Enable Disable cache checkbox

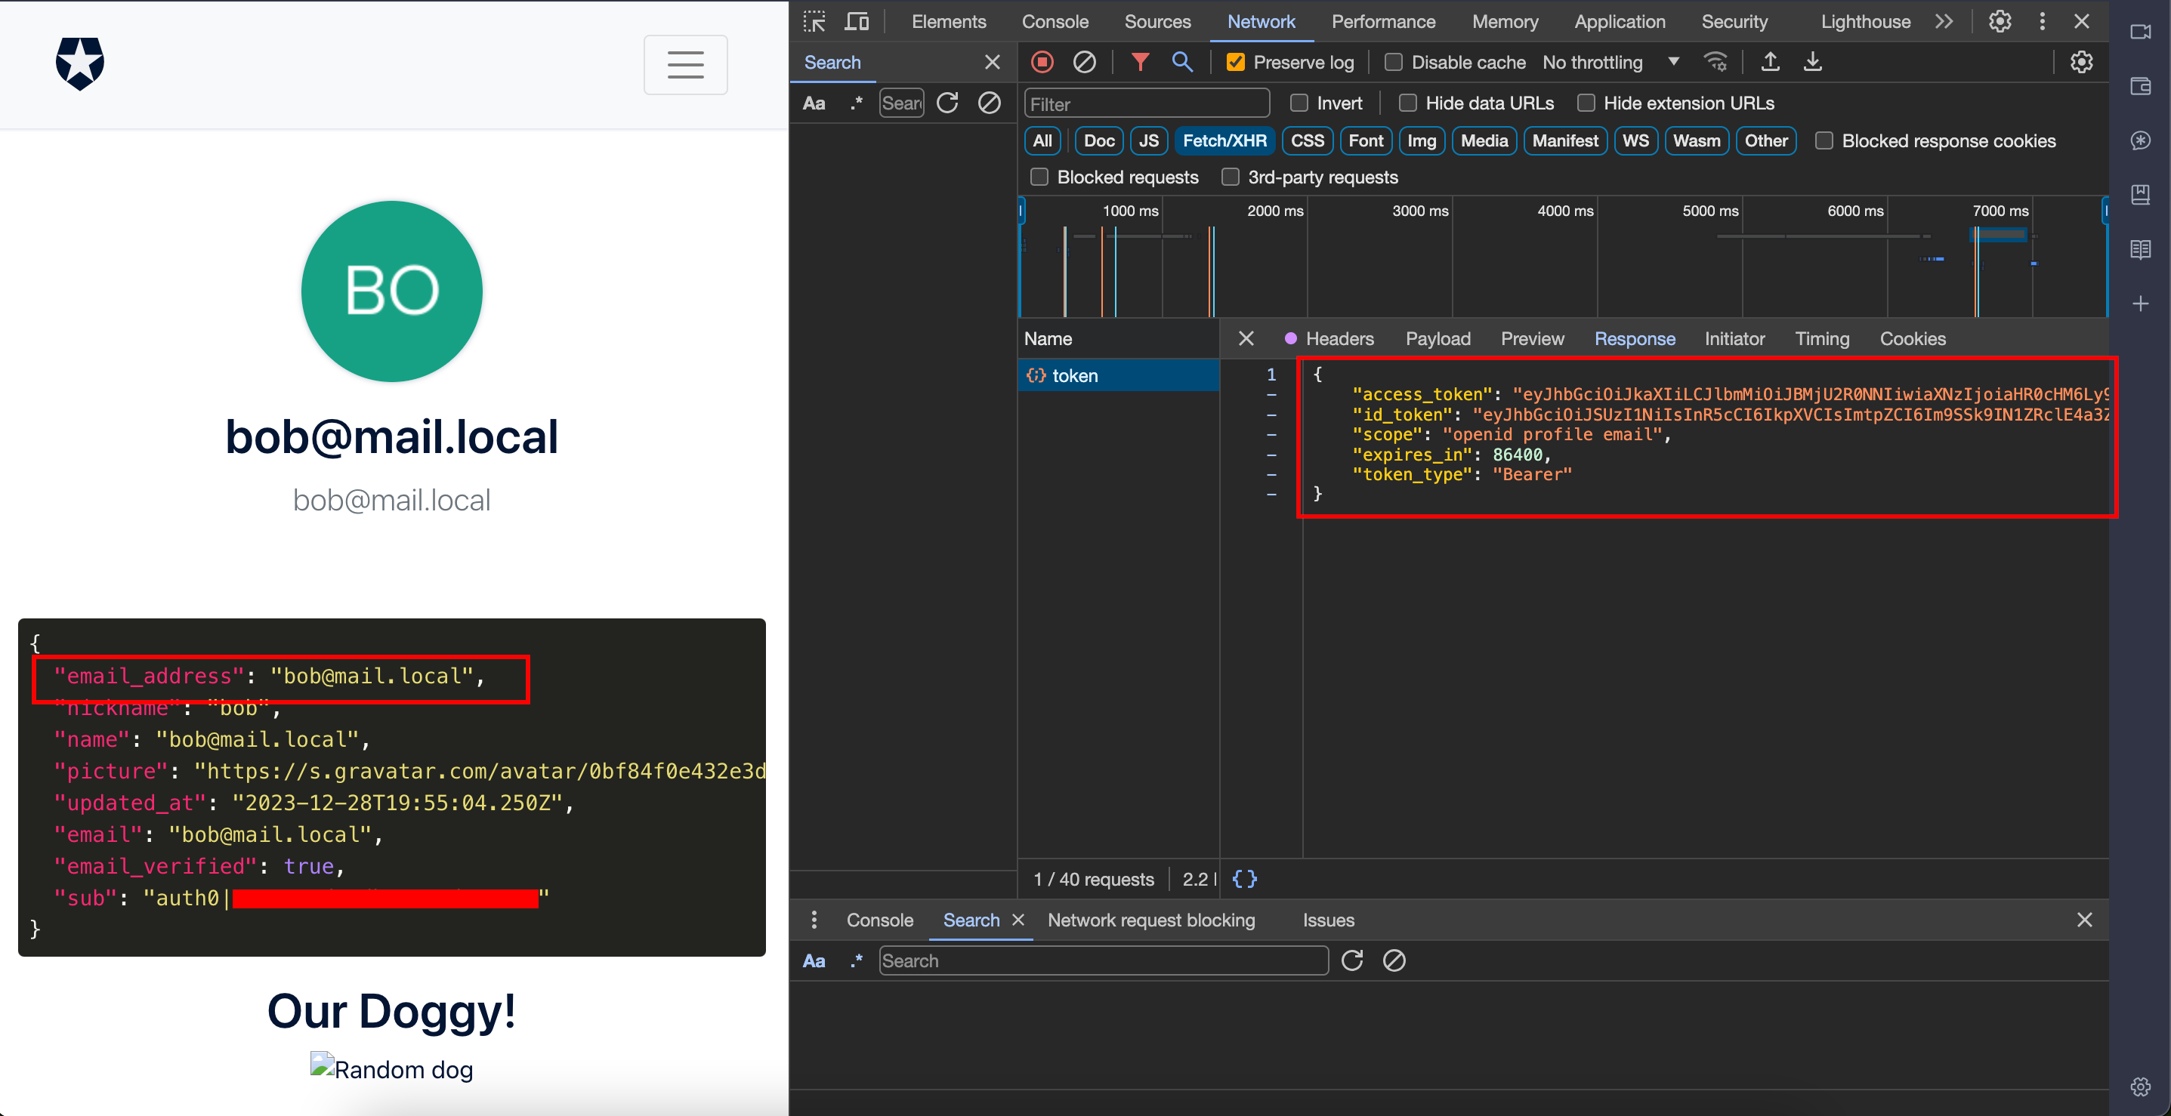(1393, 63)
